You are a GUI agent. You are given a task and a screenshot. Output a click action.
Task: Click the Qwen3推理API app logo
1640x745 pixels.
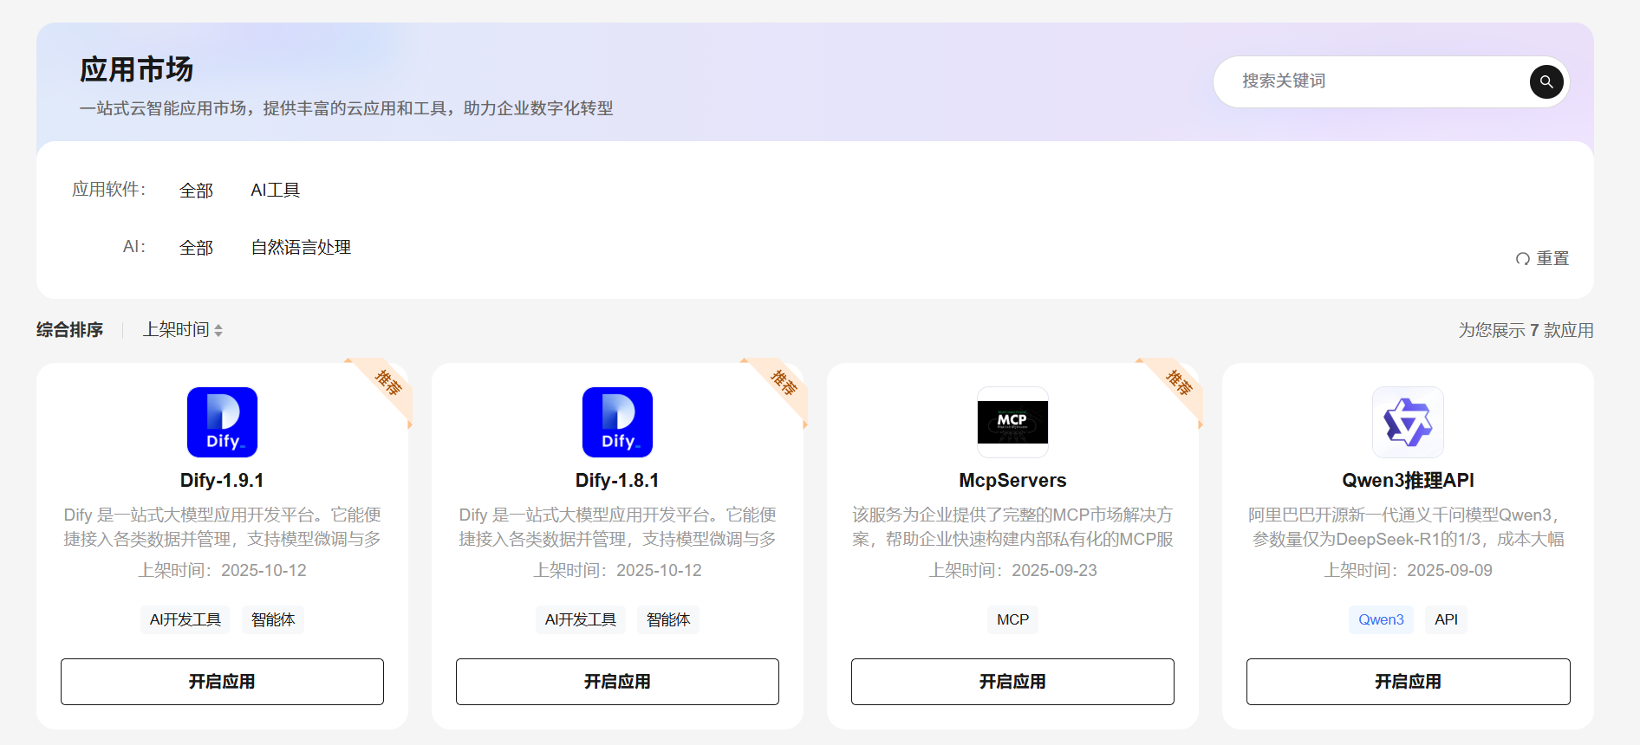tap(1408, 422)
